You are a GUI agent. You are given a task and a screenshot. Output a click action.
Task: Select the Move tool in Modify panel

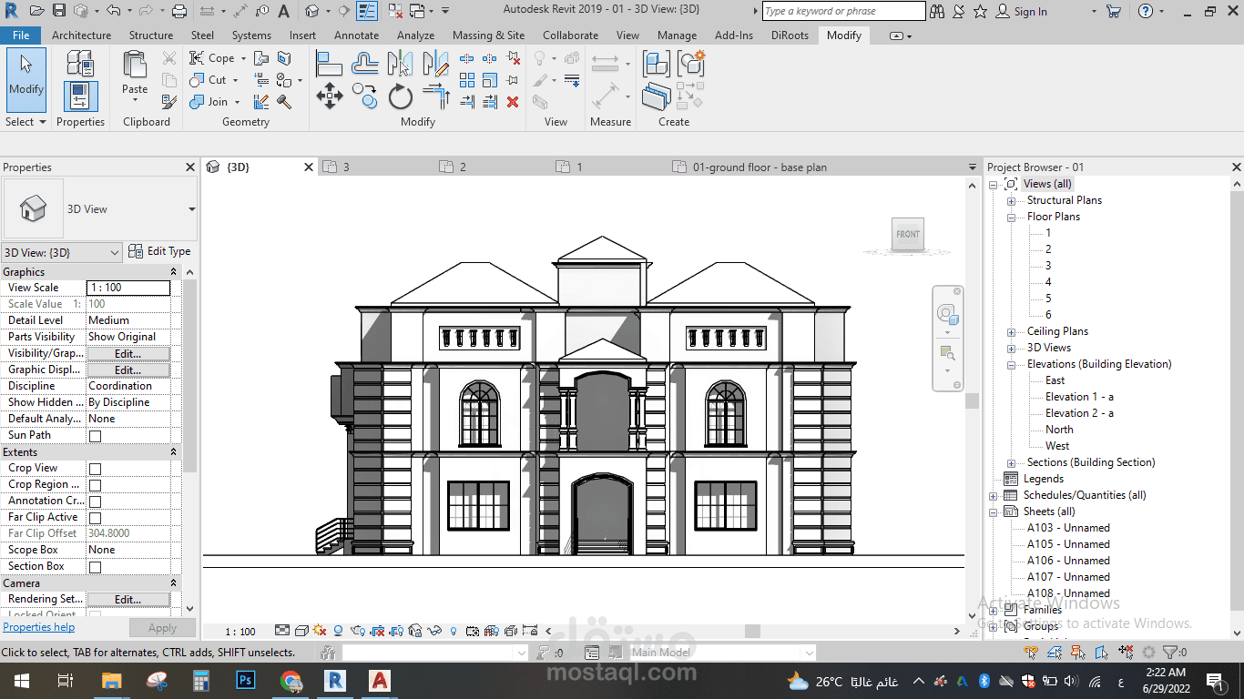[x=329, y=96]
